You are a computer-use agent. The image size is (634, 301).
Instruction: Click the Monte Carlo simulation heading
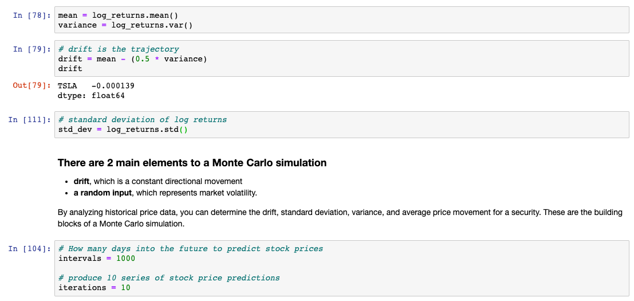pos(192,163)
